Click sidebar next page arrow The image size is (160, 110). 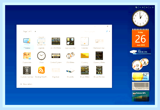point(143,7)
